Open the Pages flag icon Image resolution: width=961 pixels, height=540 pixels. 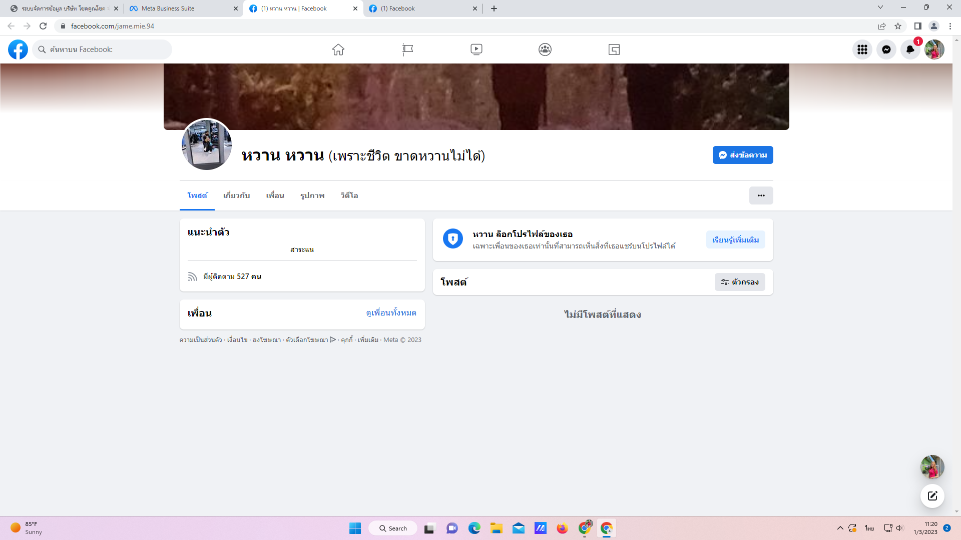click(x=407, y=49)
